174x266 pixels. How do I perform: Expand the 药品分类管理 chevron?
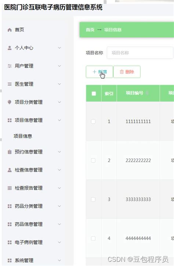[59, 206]
